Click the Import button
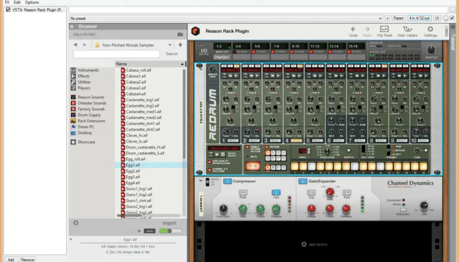Viewport: 459px width, 262px height. click(169, 223)
